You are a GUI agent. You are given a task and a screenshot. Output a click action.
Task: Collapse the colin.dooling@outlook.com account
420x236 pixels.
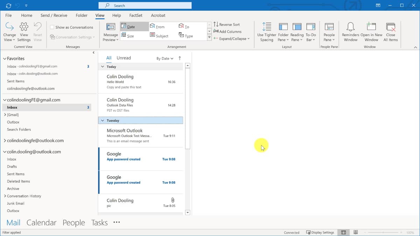tap(5, 152)
